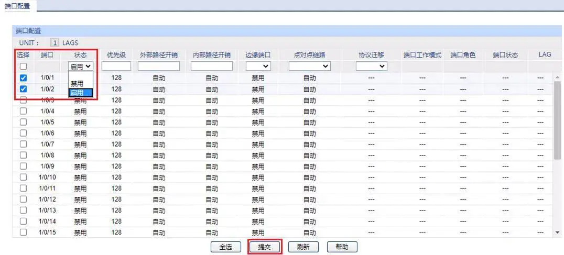The image size is (564, 255).
Task: Click the 优先级 input field
Action: click(x=116, y=66)
